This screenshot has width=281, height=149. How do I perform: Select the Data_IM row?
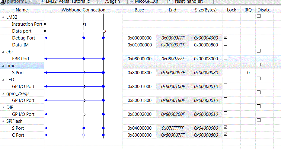coord(20,45)
